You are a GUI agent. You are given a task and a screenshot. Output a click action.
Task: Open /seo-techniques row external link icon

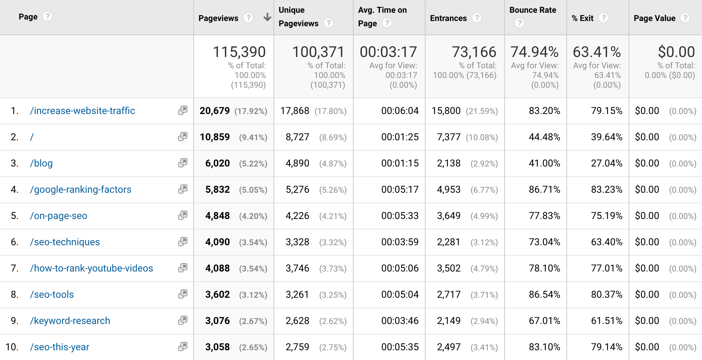pyautogui.click(x=183, y=241)
